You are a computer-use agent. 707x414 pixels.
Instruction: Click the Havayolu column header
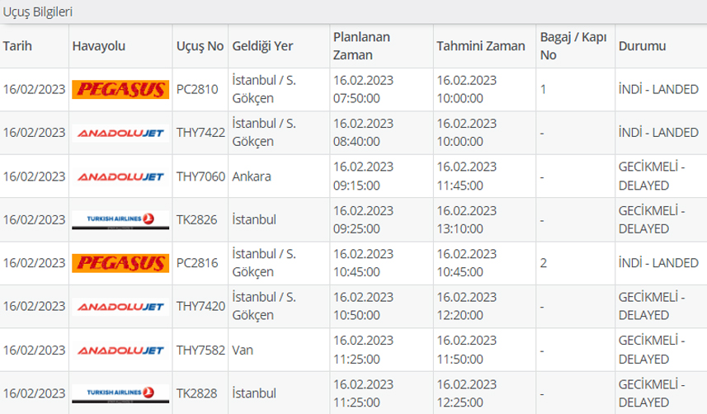pyautogui.click(x=99, y=46)
